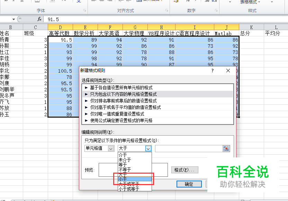Viewport: 288px width, 201px height.
Task: Open the 数字 group dialog launcher
Action: (216, 10)
